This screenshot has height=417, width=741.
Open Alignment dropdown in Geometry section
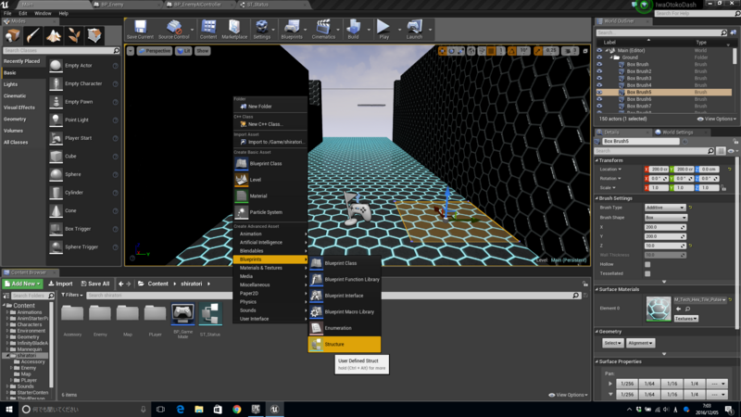[x=640, y=343]
